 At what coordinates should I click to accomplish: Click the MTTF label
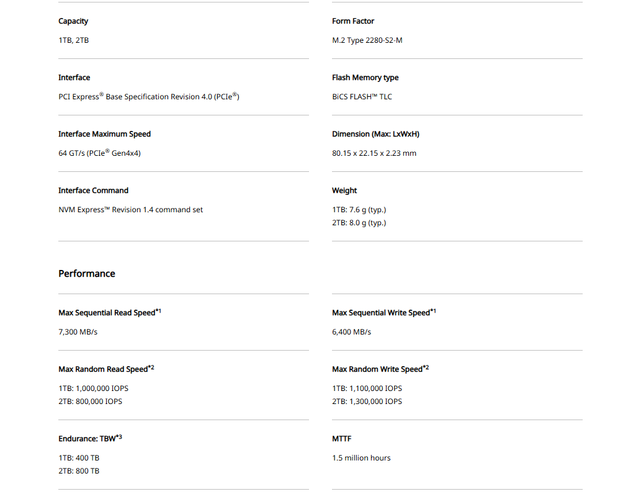coord(341,439)
